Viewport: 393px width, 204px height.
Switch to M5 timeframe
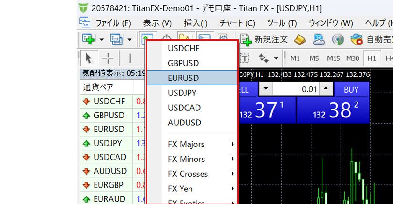tap(314, 58)
